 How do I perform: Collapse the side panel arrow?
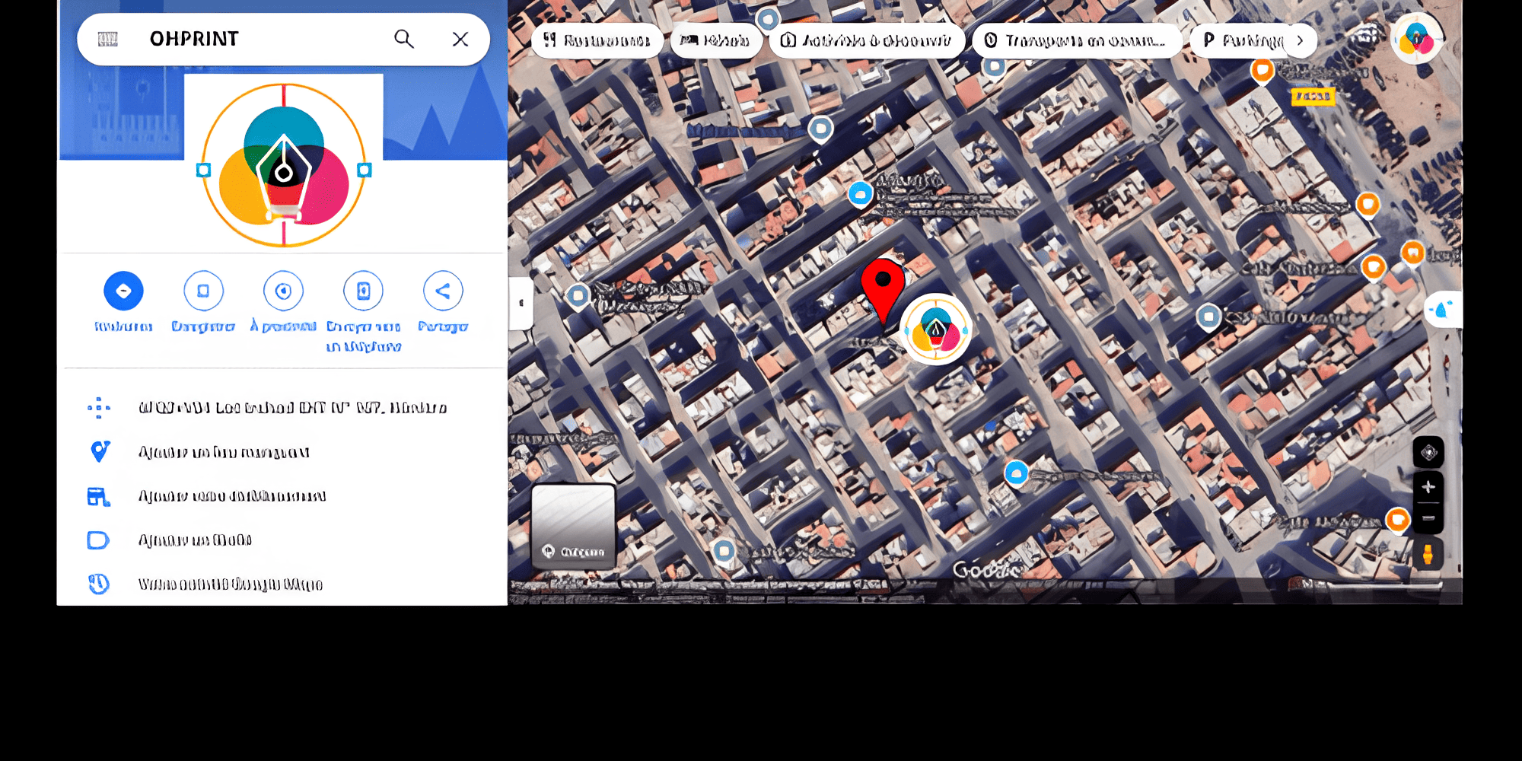(521, 303)
